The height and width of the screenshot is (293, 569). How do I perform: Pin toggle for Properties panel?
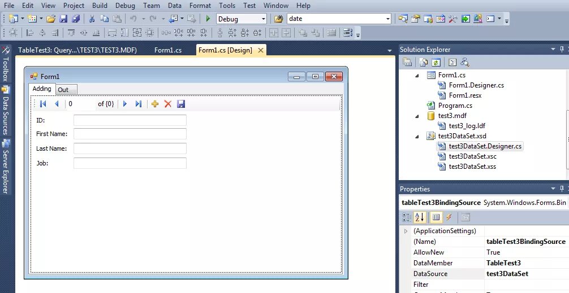[562, 189]
